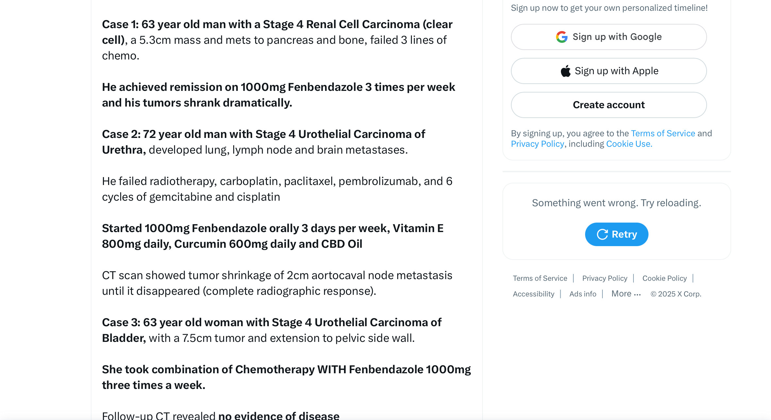Click the Case 2 Urothelial Carcinoma of Urethra heading

pyautogui.click(x=263, y=134)
